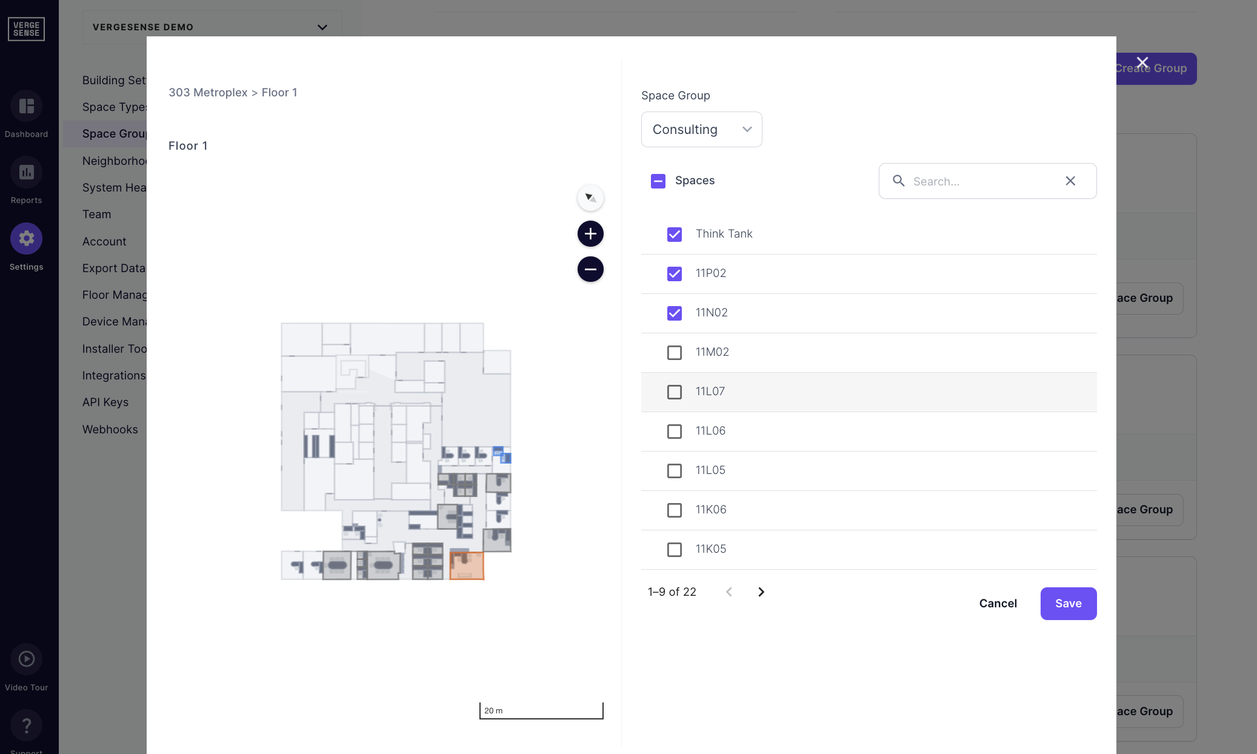Open Floor Management menu item
The height and width of the screenshot is (754, 1257).
(x=114, y=295)
